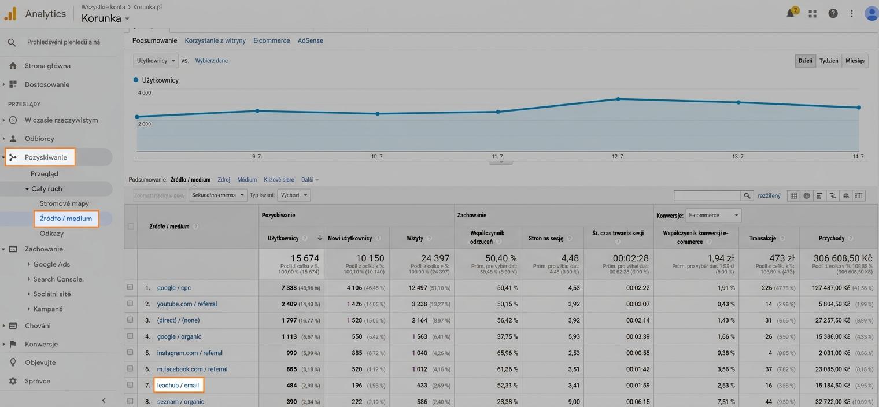Viewport: 879px width, 407px height.
Task: Open the secondary dimension dropdown
Action: pyautogui.click(x=218, y=195)
